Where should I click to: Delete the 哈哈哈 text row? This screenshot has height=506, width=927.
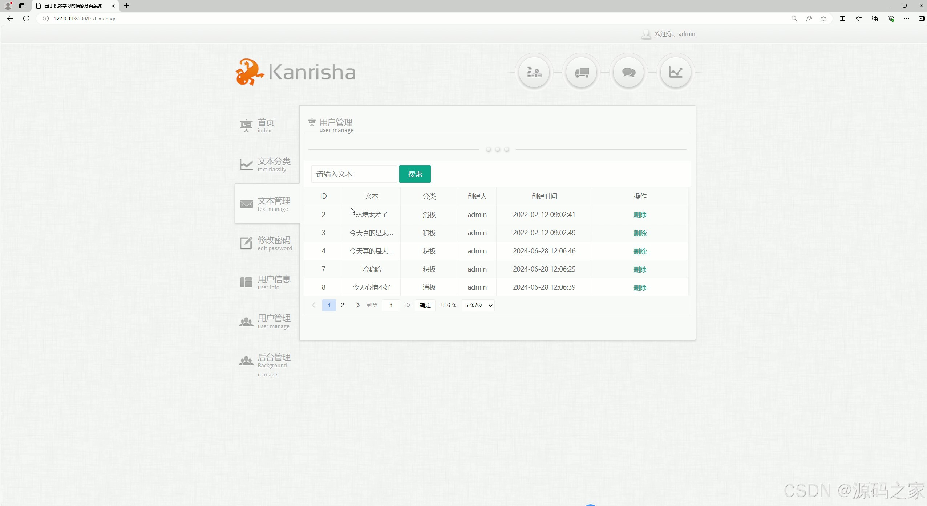pyautogui.click(x=640, y=269)
